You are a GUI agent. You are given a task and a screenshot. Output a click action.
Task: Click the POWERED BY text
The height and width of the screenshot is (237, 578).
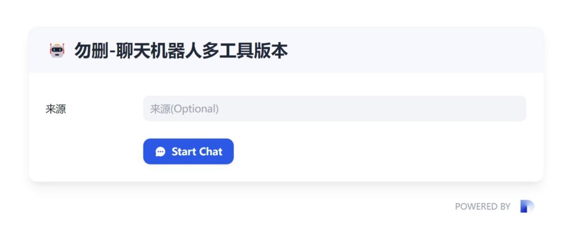[x=482, y=207]
